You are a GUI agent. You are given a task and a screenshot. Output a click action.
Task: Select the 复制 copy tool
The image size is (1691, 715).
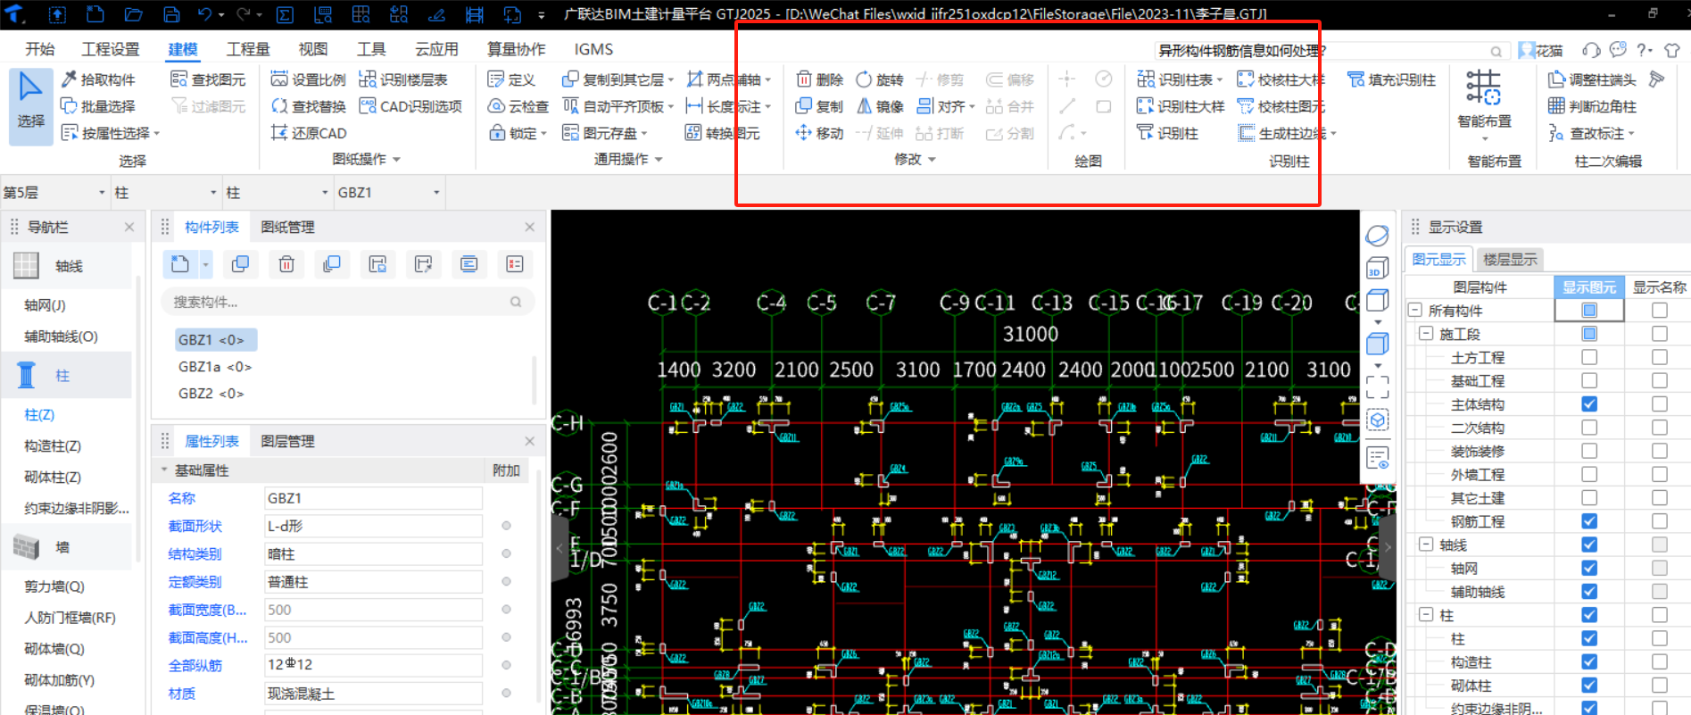[819, 106]
